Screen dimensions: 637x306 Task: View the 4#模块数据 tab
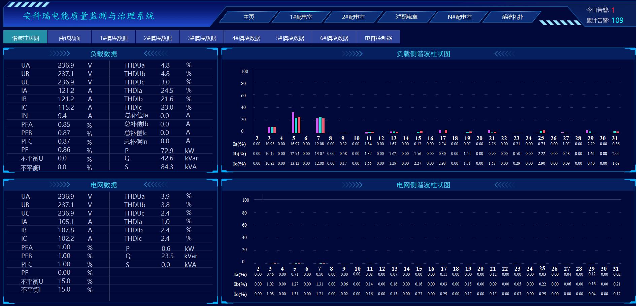click(x=246, y=38)
